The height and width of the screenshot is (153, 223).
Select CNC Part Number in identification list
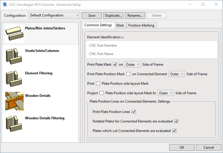pyautogui.click(x=152, y=45)
